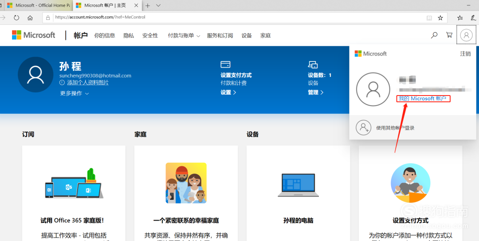The height and width of the screenshot is (241, 479).
Task: Click 管理 link under devices
Action: click(x=316, y=92)
